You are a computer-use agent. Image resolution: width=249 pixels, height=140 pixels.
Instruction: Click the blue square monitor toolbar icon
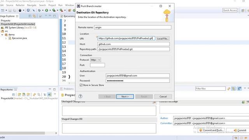coord(28,10)
